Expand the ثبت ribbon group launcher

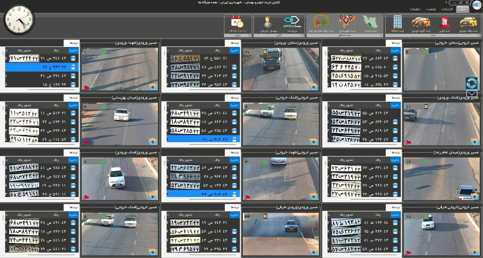[479, 35]
